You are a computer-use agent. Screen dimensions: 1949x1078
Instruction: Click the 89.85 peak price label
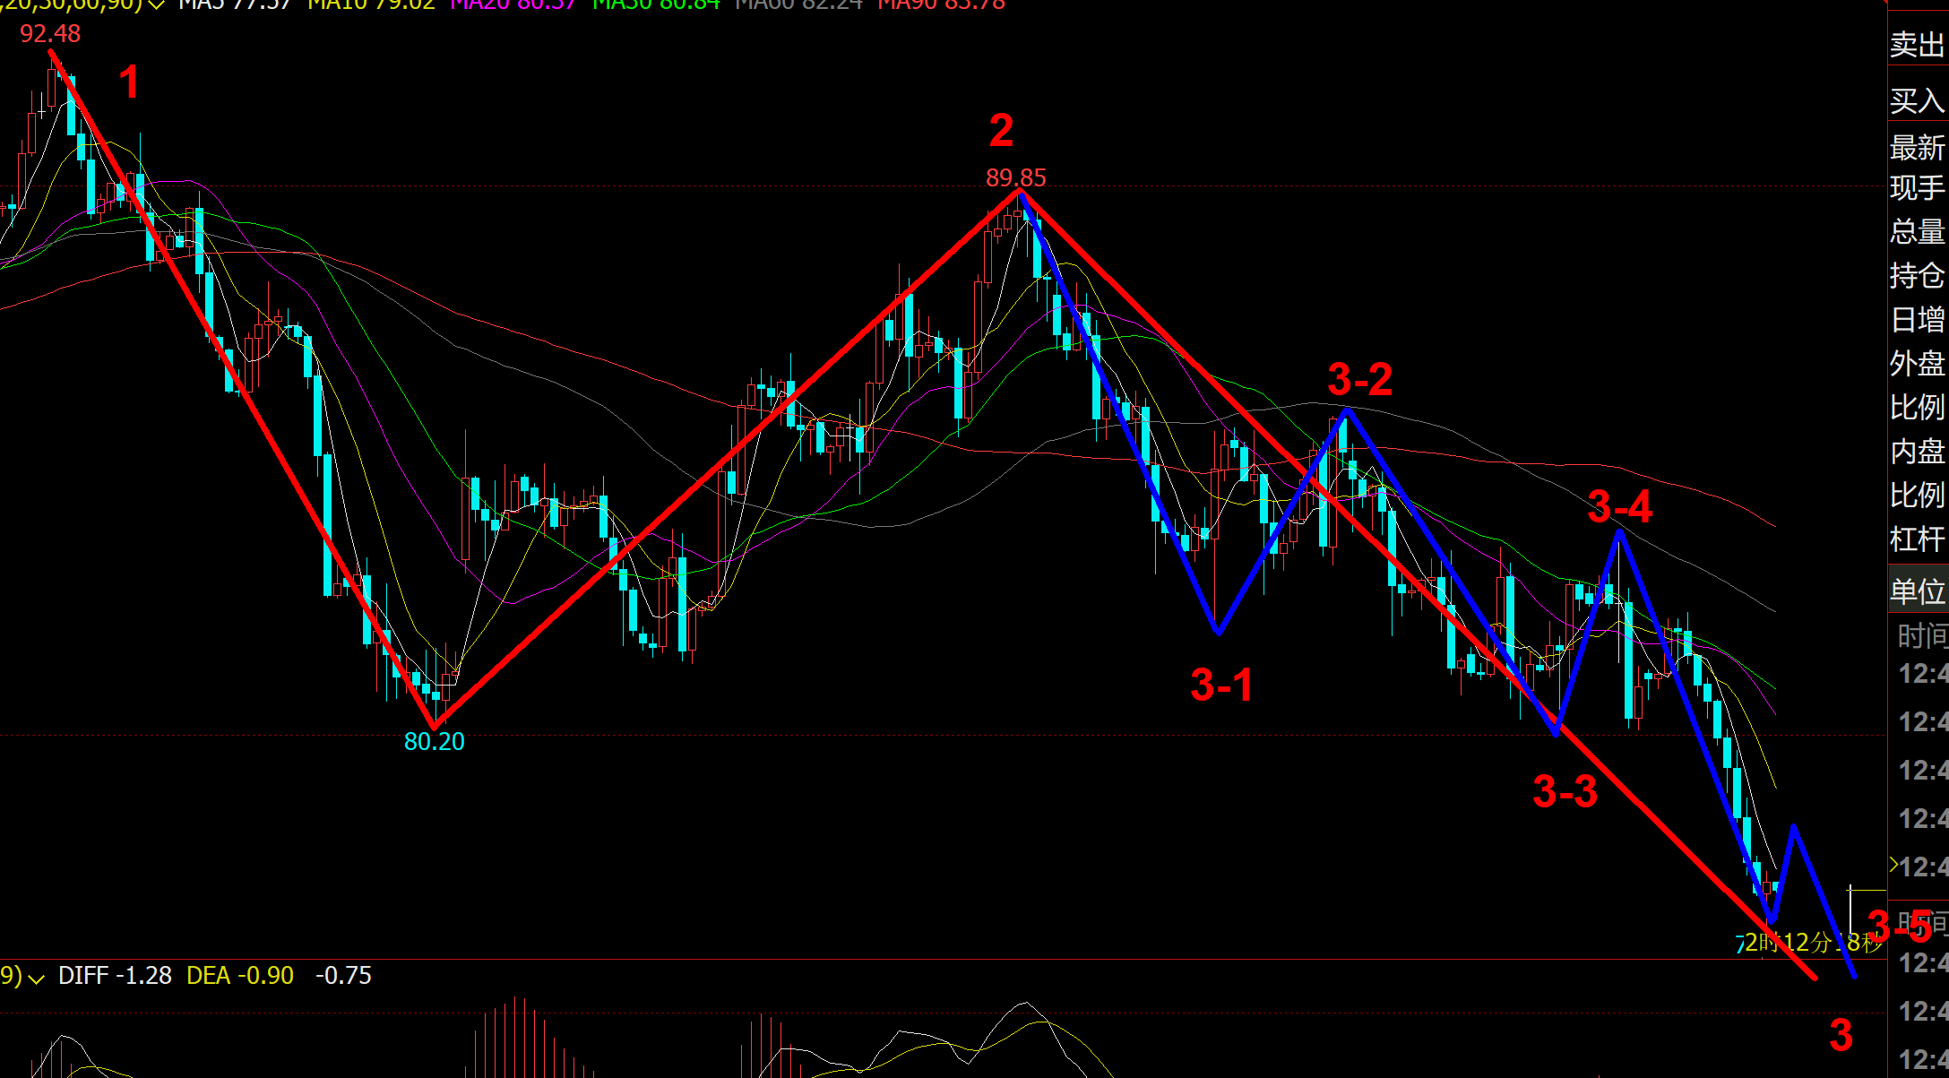[x=1015, y=178]
